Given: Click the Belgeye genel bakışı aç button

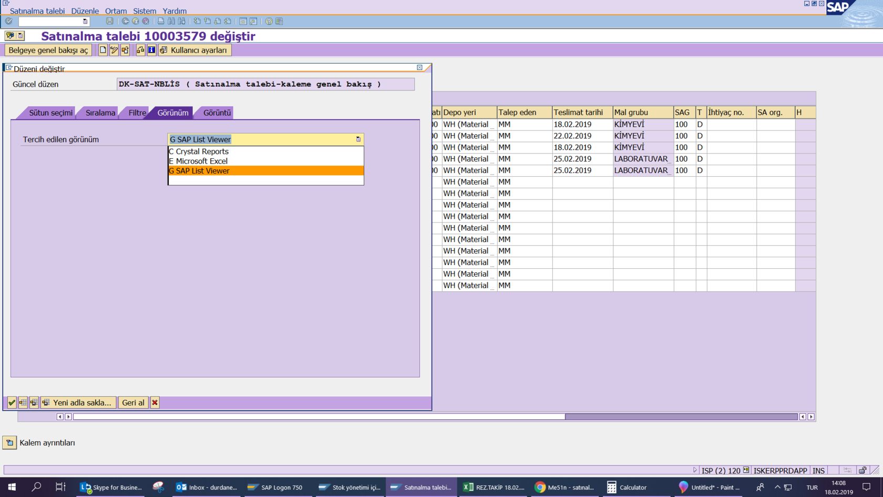Looking at the screenshot, I should (x=48, y=50).
